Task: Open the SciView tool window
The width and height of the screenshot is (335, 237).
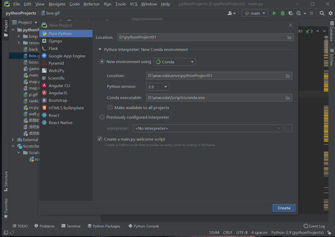Action: click(x=331, y=57)
